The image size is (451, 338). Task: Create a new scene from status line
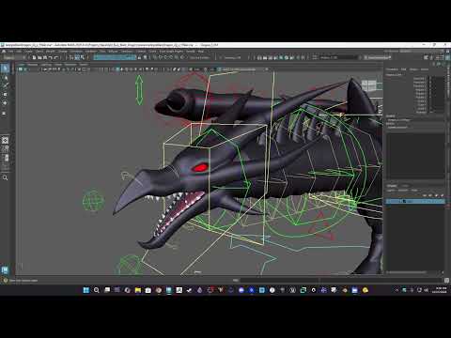35,57
